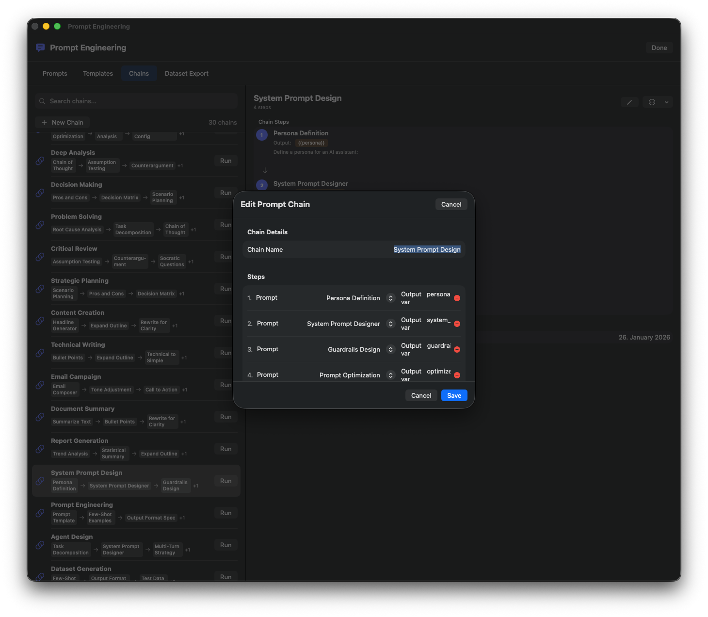
Task: Create a new chain with New Chain
Action: click(x=63, y=123)
